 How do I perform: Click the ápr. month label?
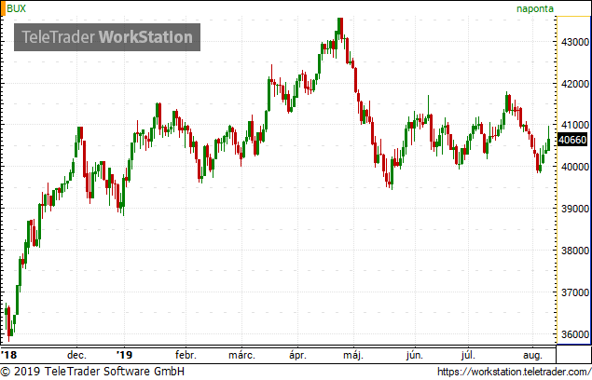tap(297, 356)
